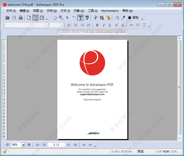Image resolution: width=184 pixels, height=156 pixels.
Task: Expand formatting toolbar options arrow
Action: point(149,26)
